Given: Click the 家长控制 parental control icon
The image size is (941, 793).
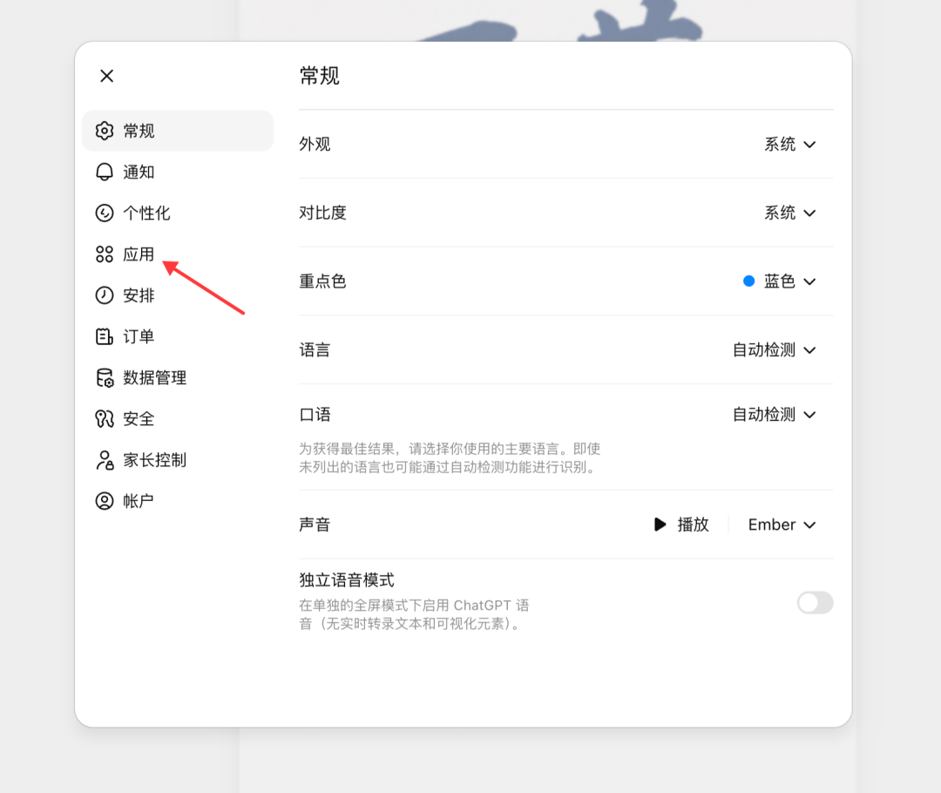Looking at the screenshot, I should [105, 460].
